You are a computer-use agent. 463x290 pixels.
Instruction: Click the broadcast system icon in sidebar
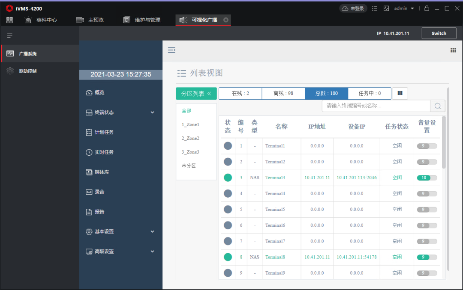pyautogui.click(x=10, y=53)
